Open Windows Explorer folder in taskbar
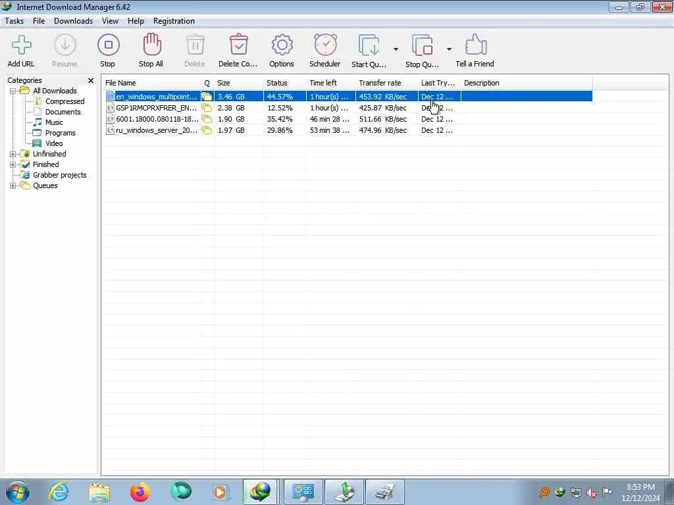The width and height of the screenshot is (674, 505). 99,492
